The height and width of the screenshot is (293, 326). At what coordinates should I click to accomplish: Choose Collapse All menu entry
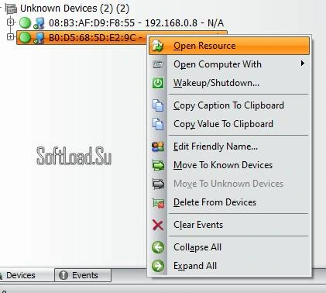click(229, 247)
